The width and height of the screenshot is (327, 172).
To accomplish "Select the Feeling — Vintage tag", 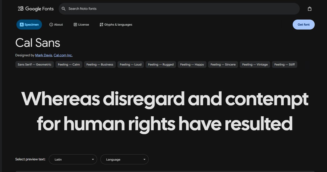I will (255, 65).
